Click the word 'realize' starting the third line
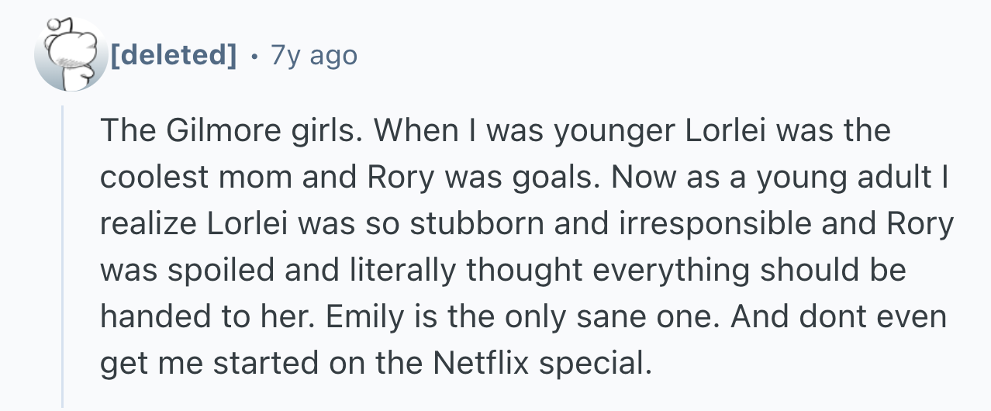The image size is (991, 411). tap(147, 224)
